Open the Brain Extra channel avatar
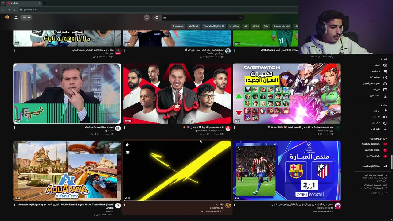Screen dimensions: 393x221 338,128
